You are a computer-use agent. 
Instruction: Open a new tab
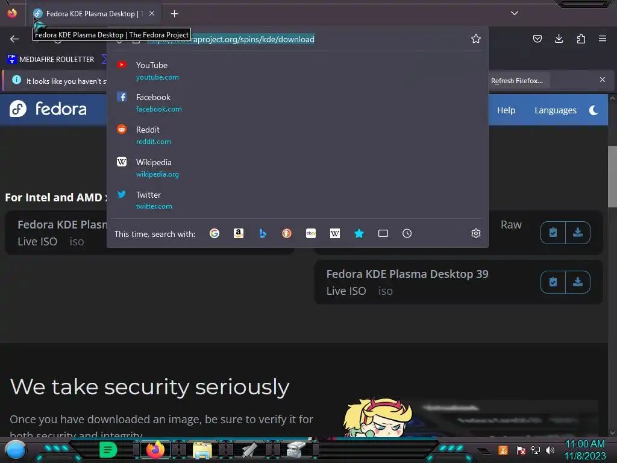coord(174,14)
